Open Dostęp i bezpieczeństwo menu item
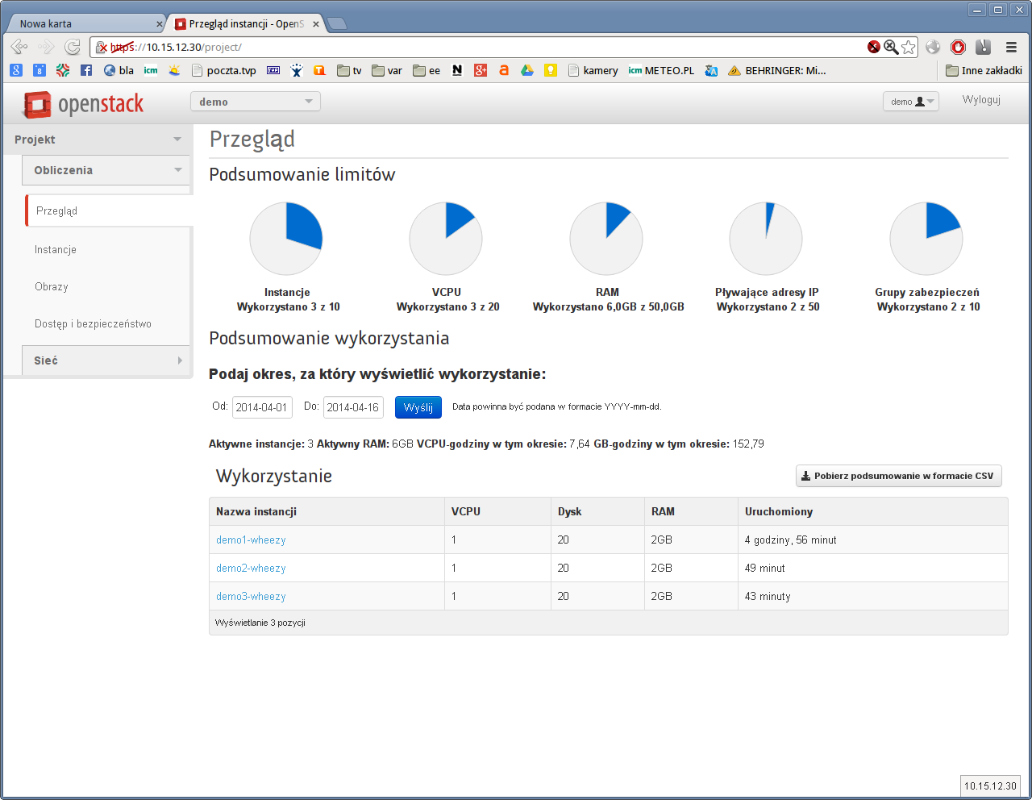Image resolution: width=1032 pixels, height=800 pixels. click(x=93, y=324)
